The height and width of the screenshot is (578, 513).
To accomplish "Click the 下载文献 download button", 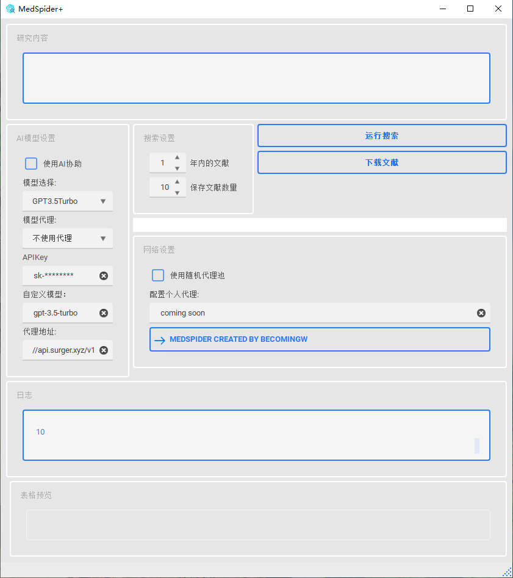I will [x=381, y=162].
